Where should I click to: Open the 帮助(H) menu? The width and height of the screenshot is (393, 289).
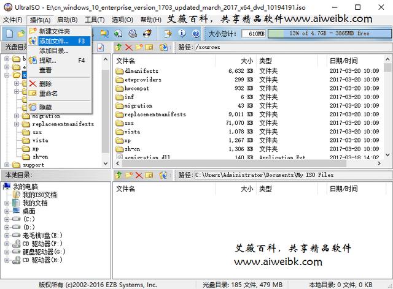150,20
